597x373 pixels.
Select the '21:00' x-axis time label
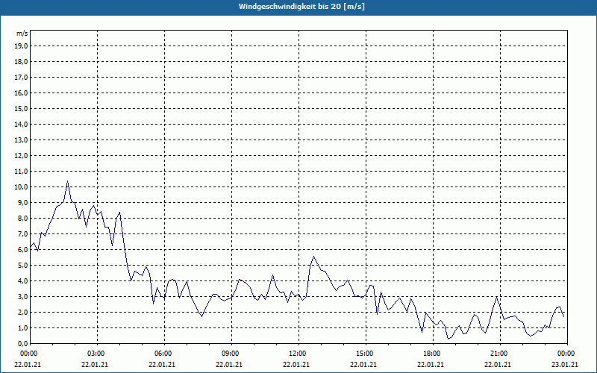pos(499,354)
